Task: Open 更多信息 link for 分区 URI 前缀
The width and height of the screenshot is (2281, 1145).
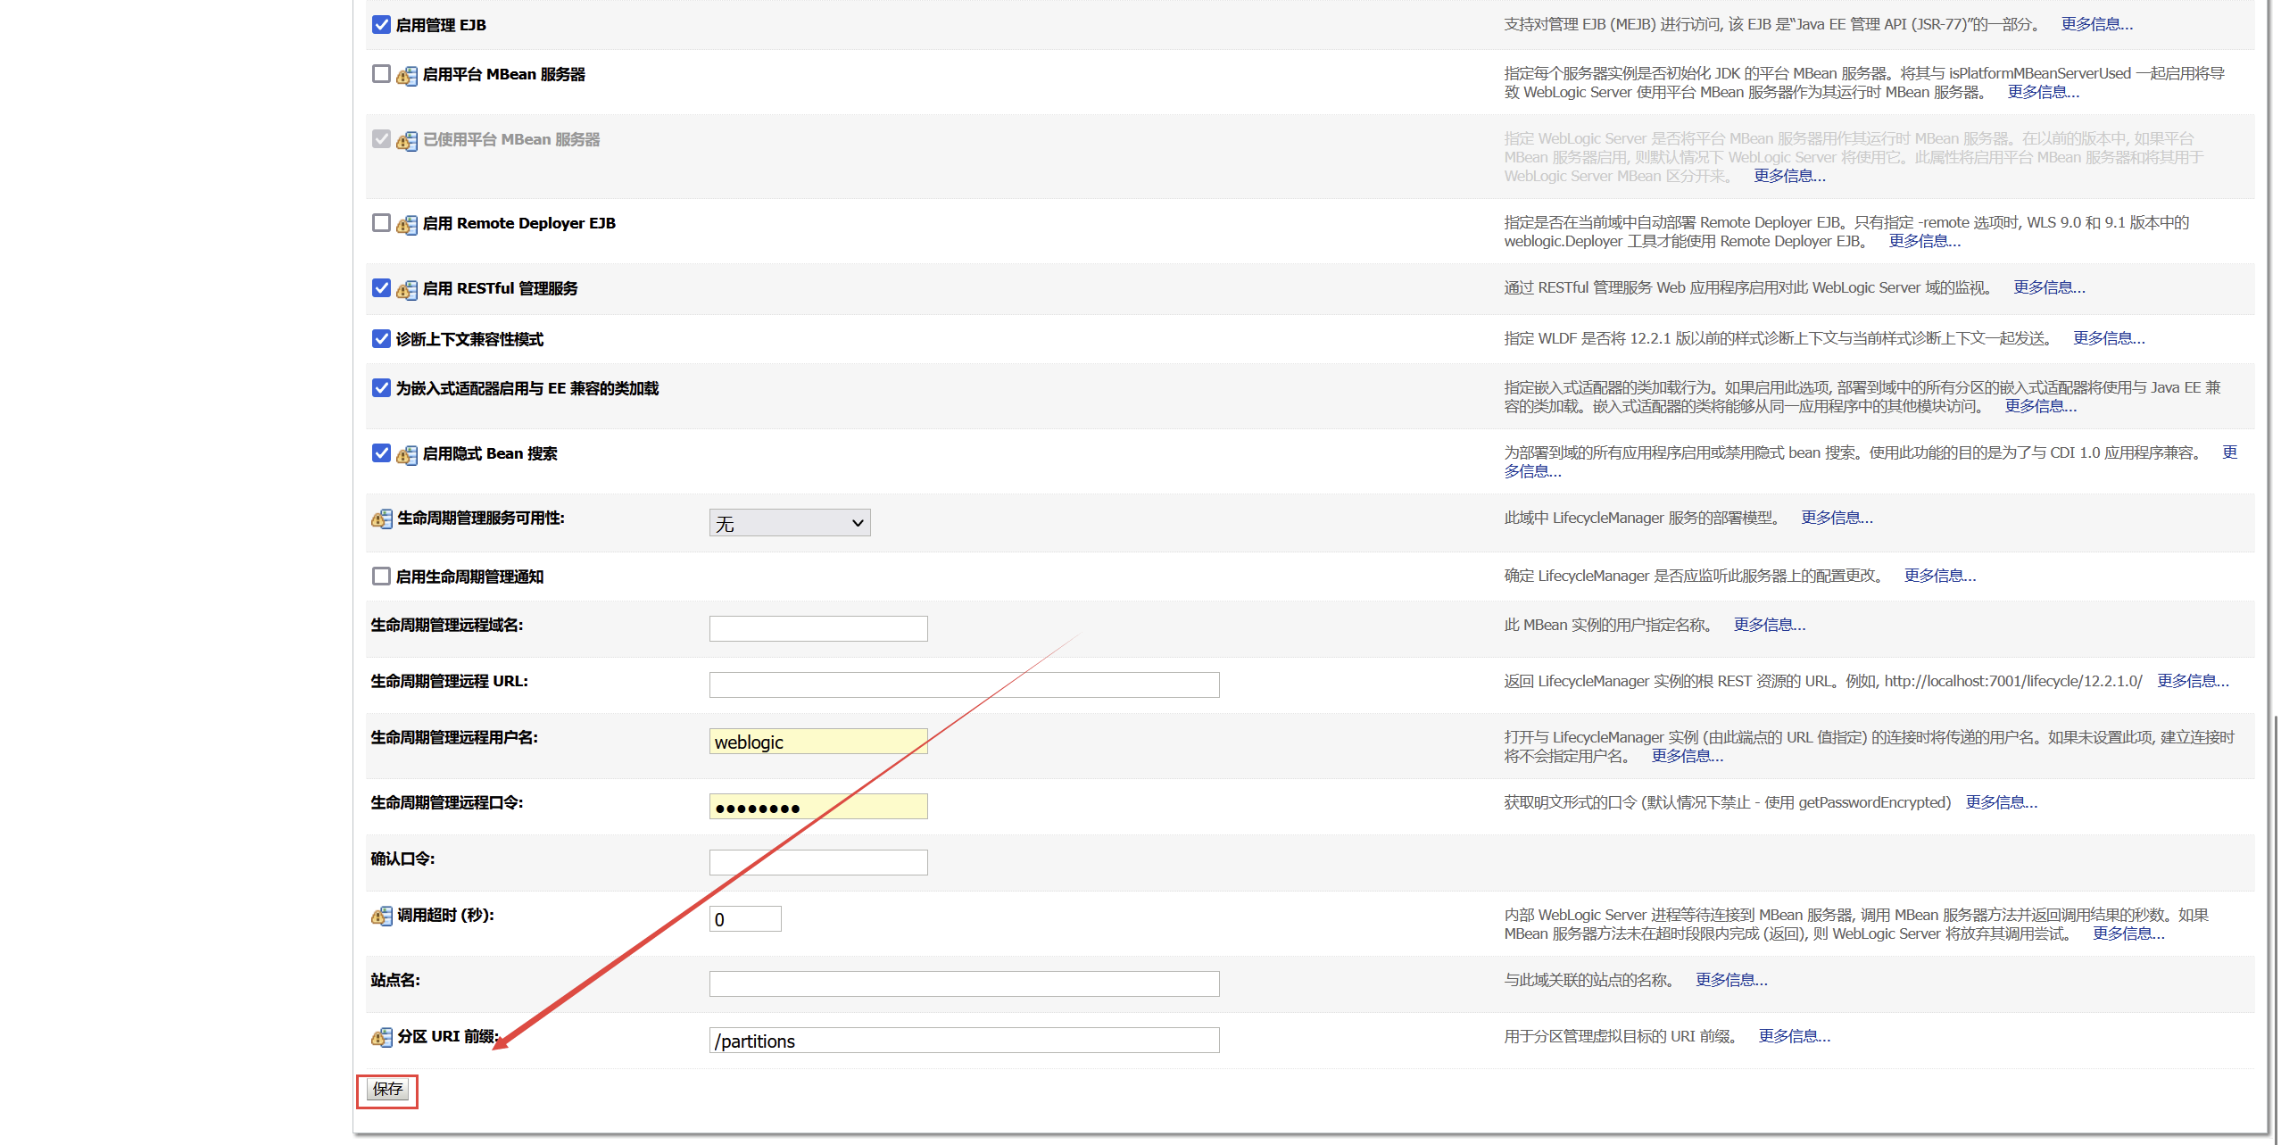Action: coord(1794,1036)
